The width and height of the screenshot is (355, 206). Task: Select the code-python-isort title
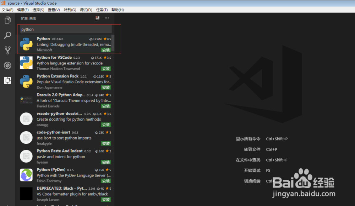tap(54, 132)
